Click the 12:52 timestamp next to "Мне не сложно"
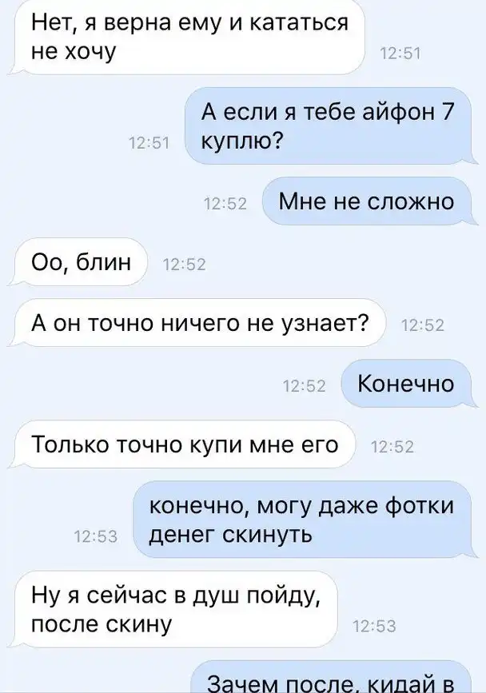The width and height of the screenshot is (486, 693). point(225,203)
